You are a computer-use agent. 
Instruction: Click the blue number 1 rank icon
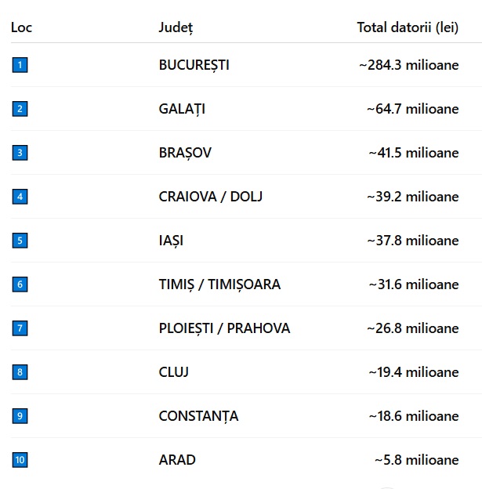[20, 65]
